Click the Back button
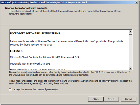Viewport: 140px width, 105px height. (x=96, y=99)
